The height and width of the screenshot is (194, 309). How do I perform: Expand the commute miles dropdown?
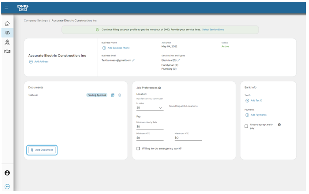[161, 108]
